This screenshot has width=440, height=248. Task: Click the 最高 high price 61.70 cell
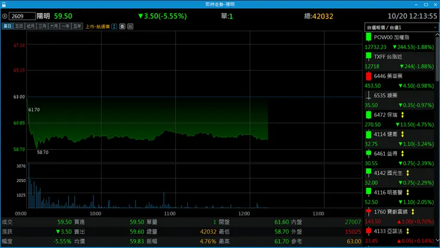coord(281,241)
